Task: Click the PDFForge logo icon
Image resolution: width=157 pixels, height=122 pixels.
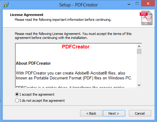Action: click(x=146, y=18)
